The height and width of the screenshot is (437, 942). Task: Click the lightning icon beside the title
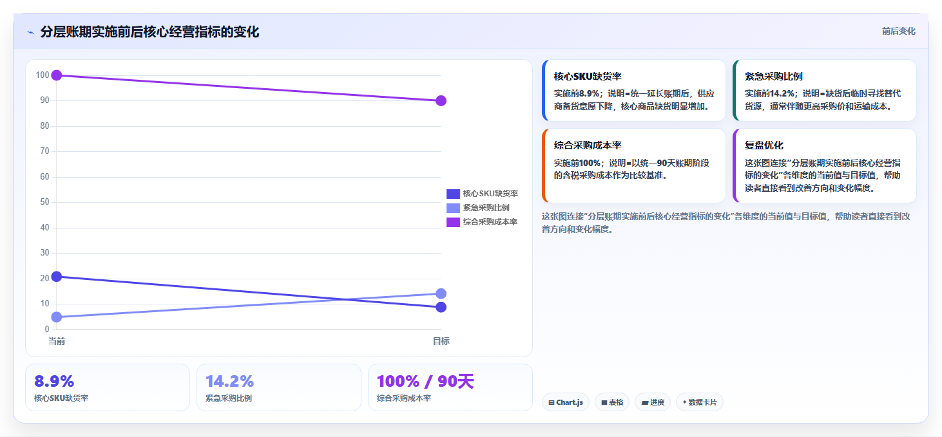pyautogui.click(x=30, y=32)
